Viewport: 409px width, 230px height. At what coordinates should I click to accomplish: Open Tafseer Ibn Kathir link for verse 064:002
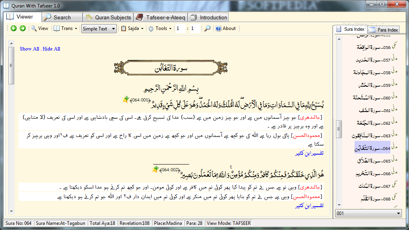(x=309, y=206)
